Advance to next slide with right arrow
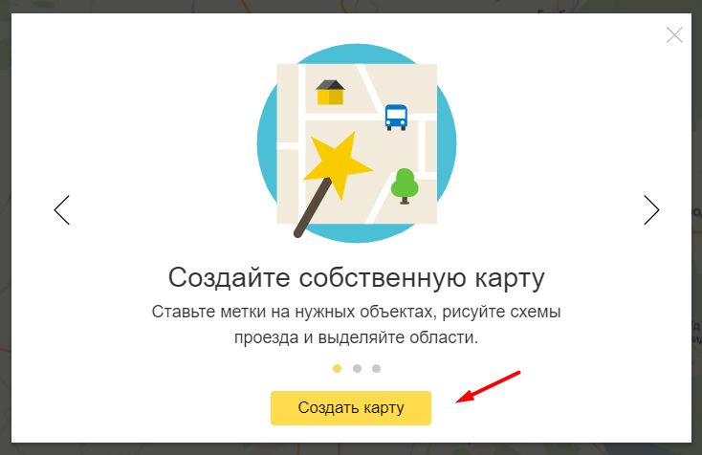The width and height of the screenshot is (702, 455). point(651,210)
